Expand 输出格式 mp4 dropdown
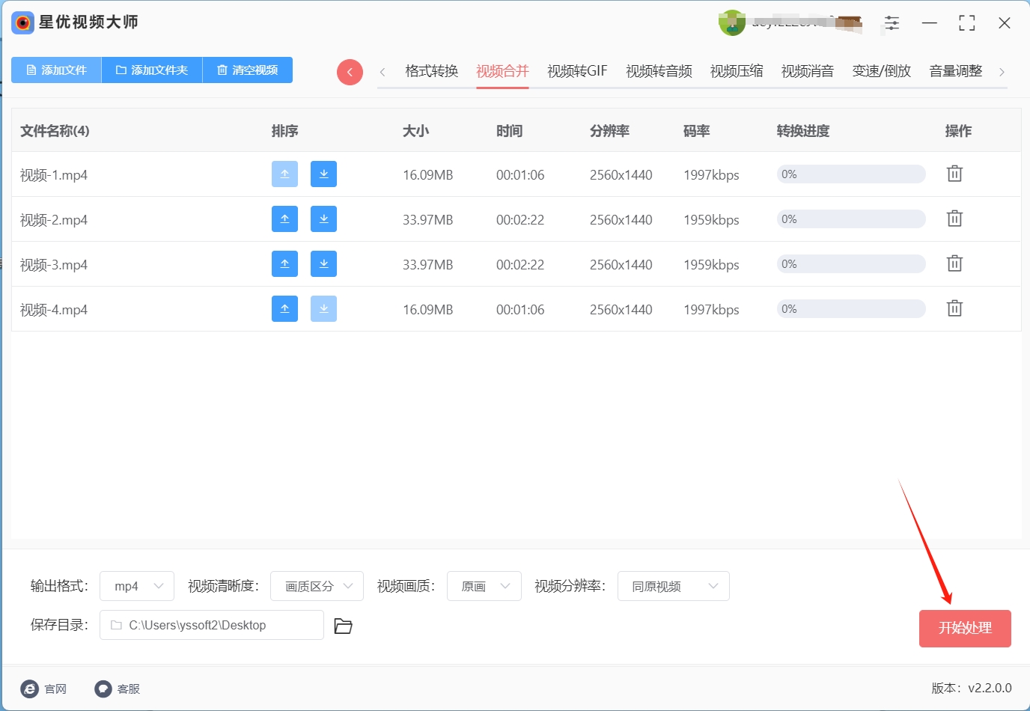Screen dimensions: 1030x711 pyautogui.click(x=137, y=586)
